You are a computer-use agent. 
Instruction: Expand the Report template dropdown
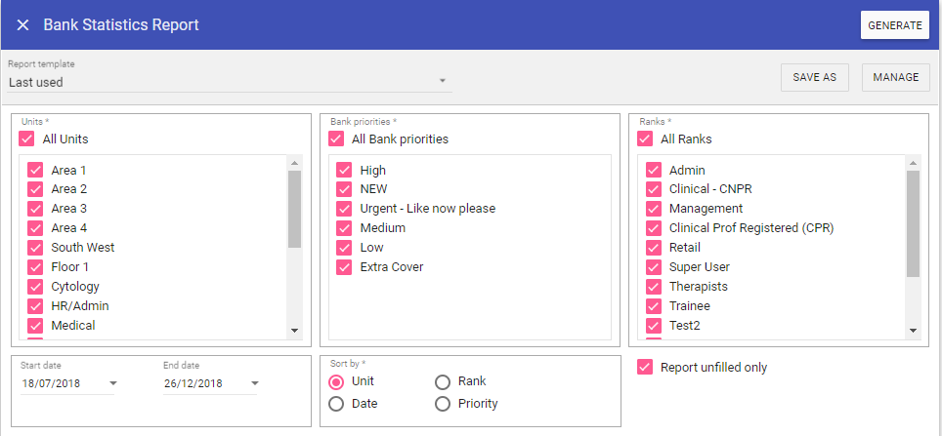click(442, 82)
